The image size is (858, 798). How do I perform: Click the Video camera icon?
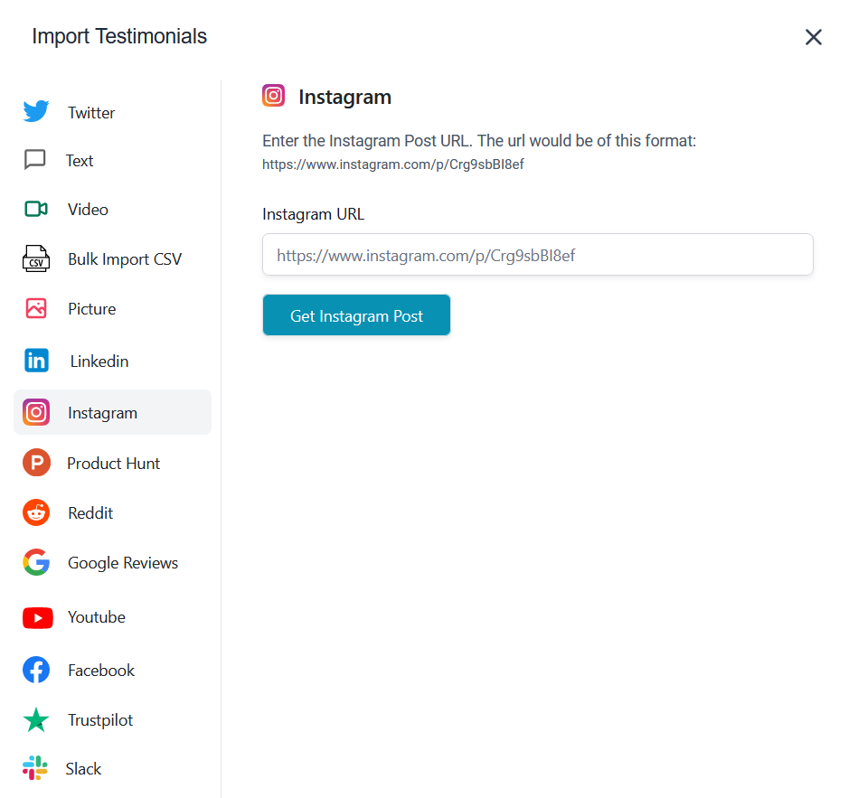(x=36, y=209)
